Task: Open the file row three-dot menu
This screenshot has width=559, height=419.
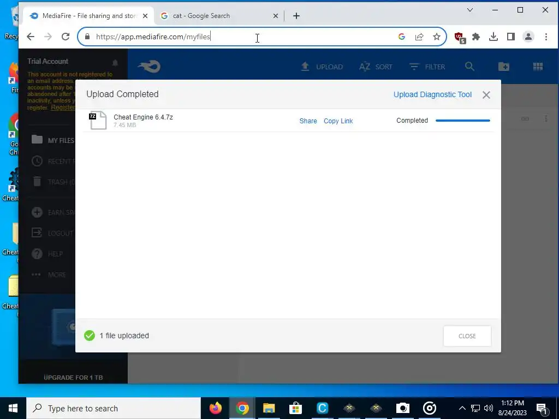Action: (x=546, y=118)
